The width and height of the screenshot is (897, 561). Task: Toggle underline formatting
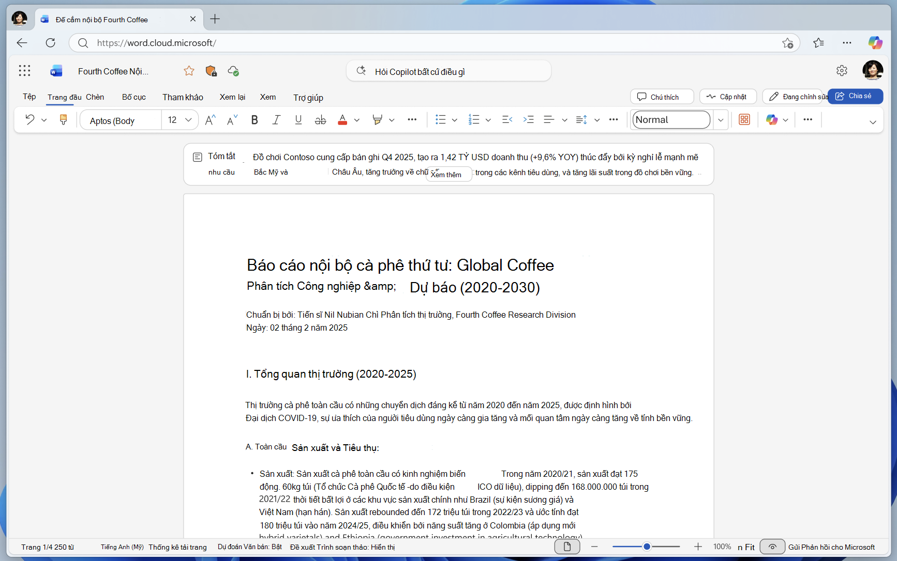coord(298,120)
